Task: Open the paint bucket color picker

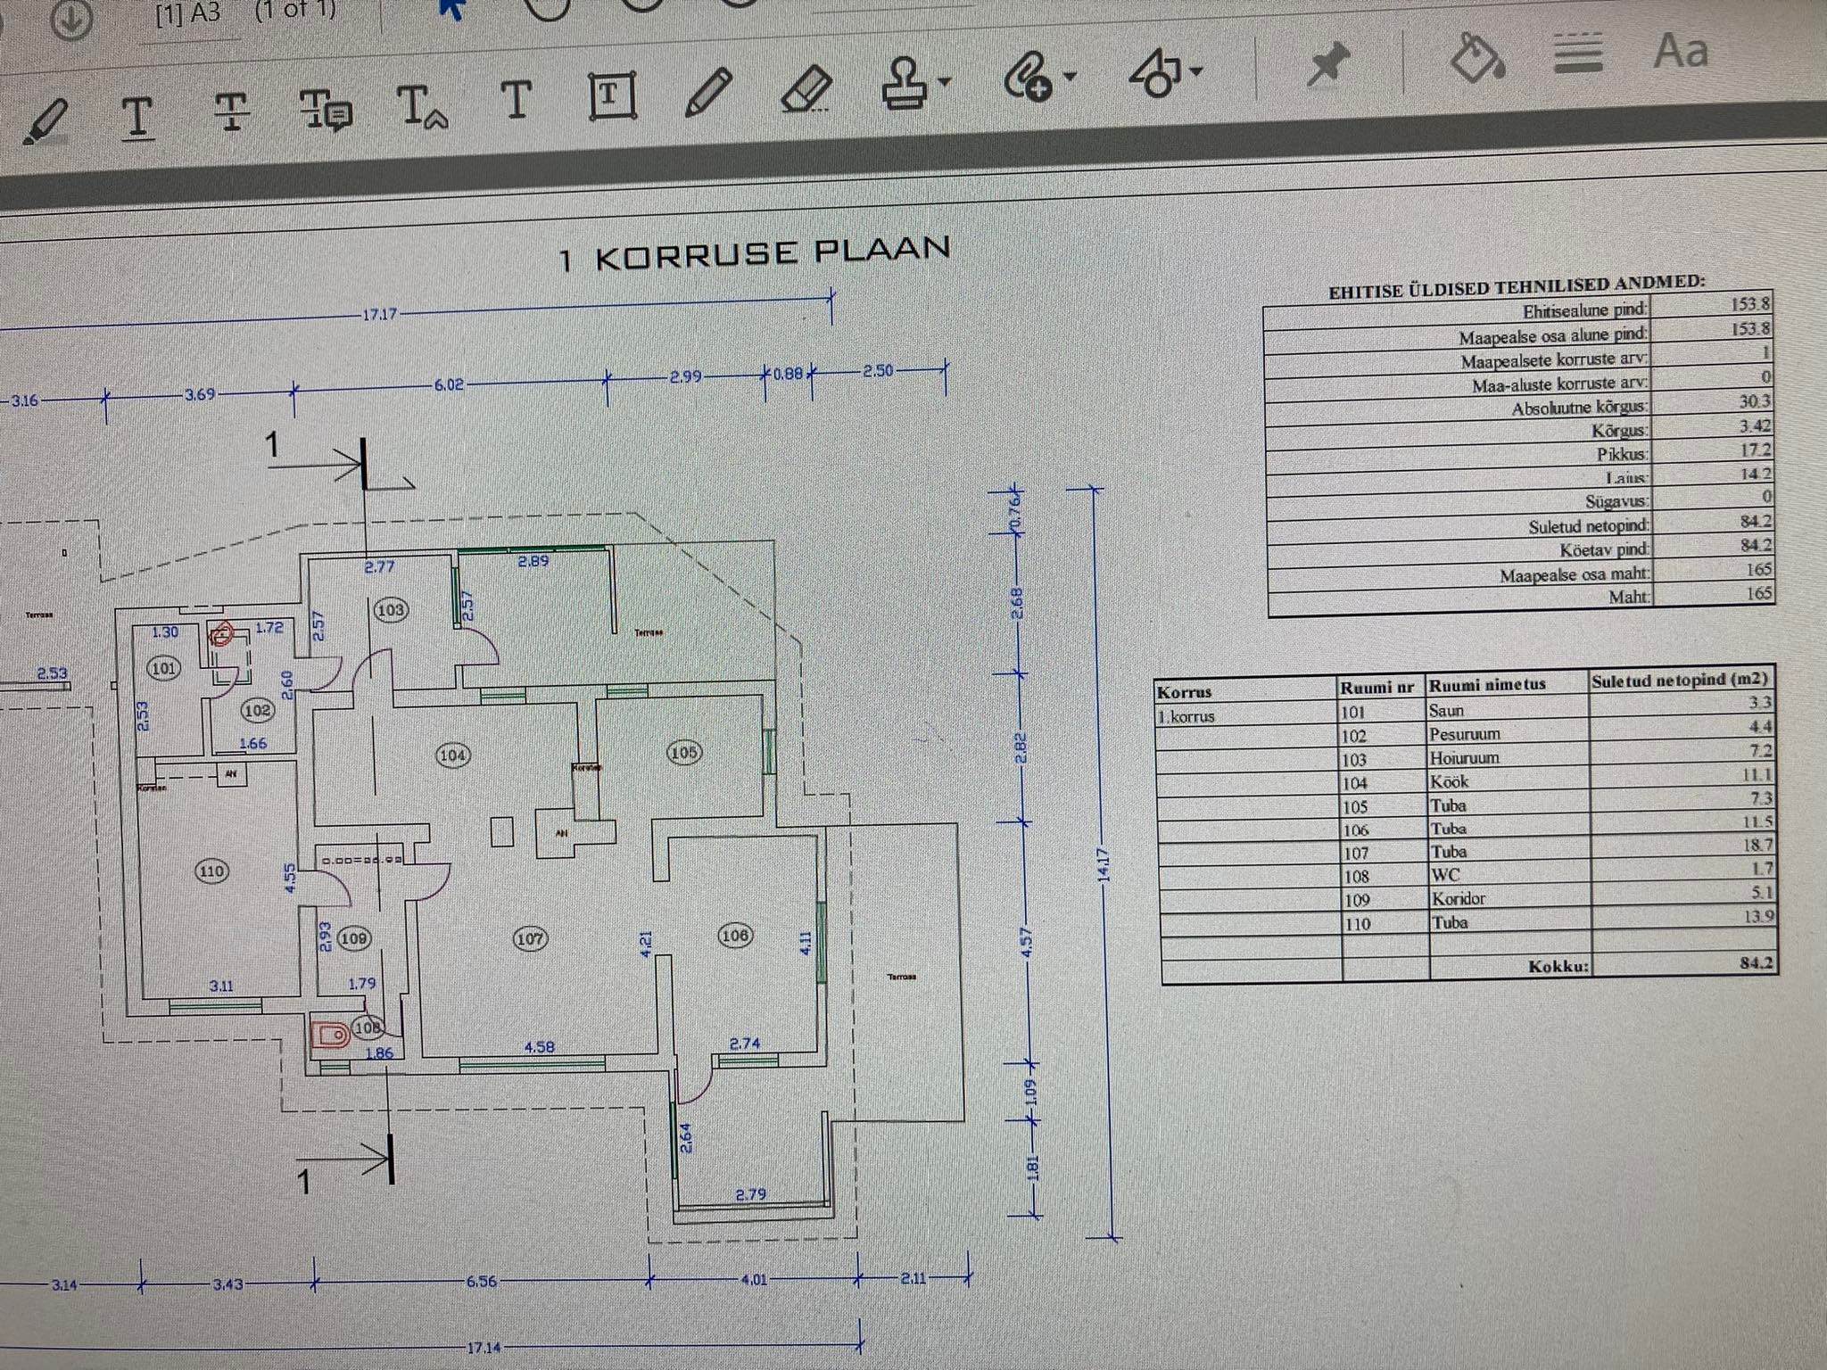Action: pyautogui.click(x=1477, y=58)
